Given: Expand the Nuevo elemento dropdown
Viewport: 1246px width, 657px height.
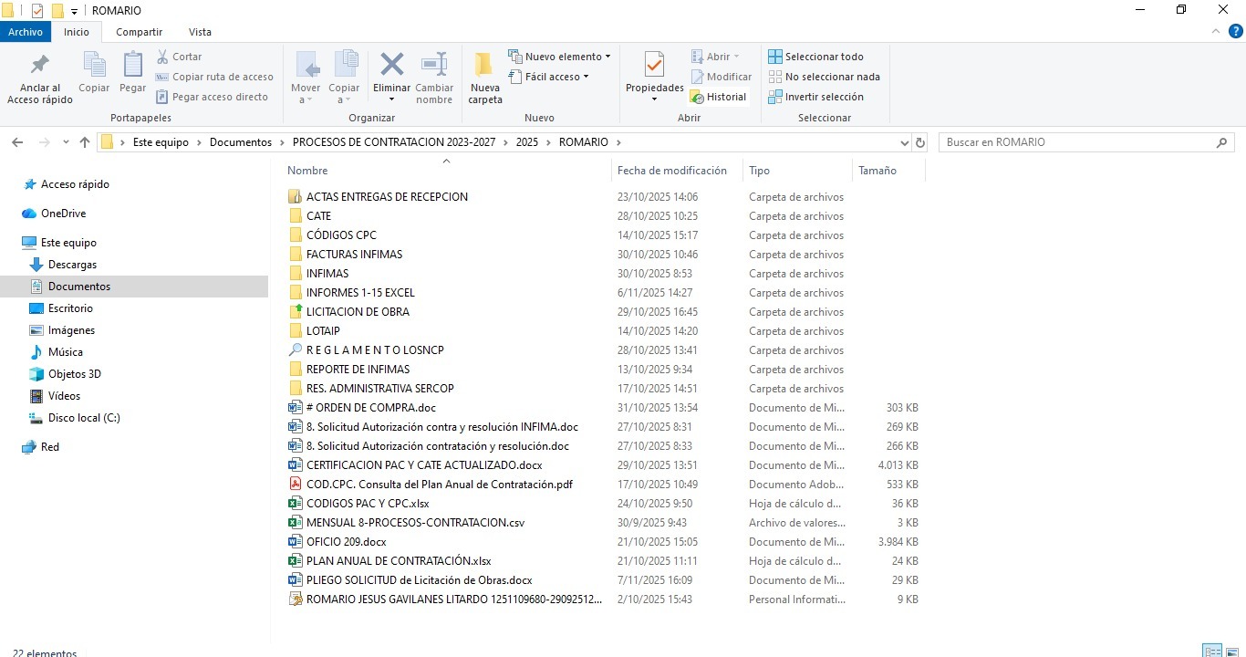Looking at the screenshot, I should 559,57.
